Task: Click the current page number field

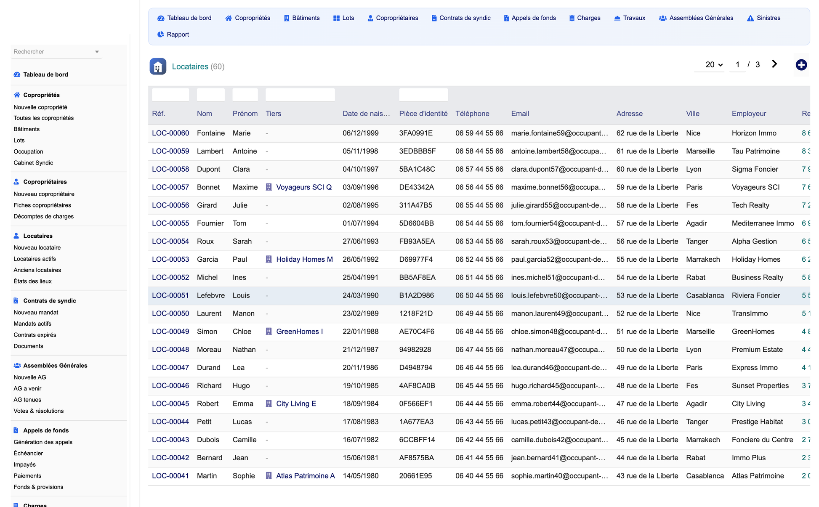Action: coord(737,65)
